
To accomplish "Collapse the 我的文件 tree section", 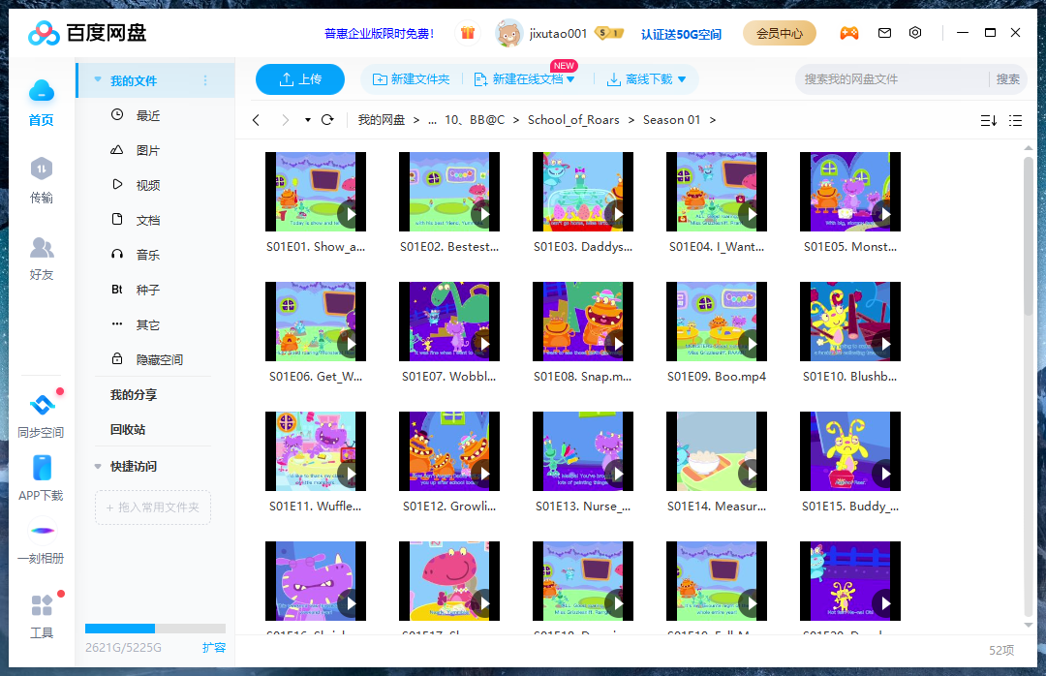I will tap(98, 80).
